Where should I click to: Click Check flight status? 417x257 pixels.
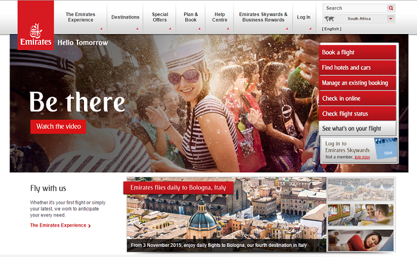pyautogui.click(x=357, y=114)
